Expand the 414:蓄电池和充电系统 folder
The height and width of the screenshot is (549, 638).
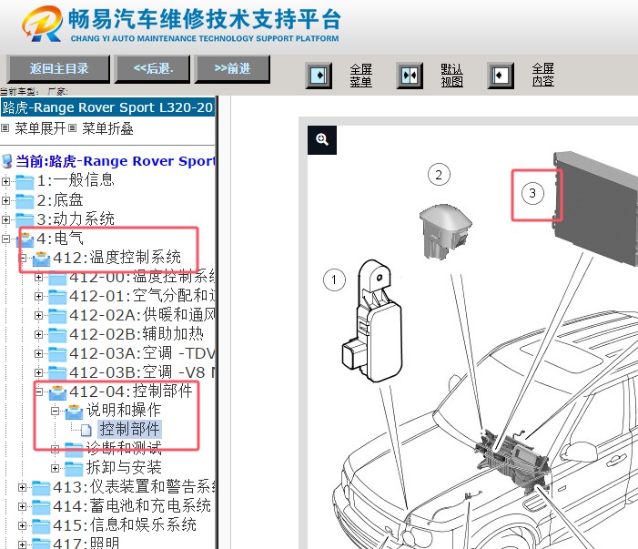pos(23,507)
